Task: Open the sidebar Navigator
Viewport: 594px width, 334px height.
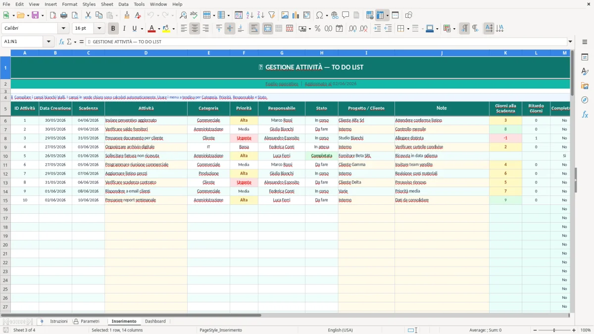Action: 585,100
